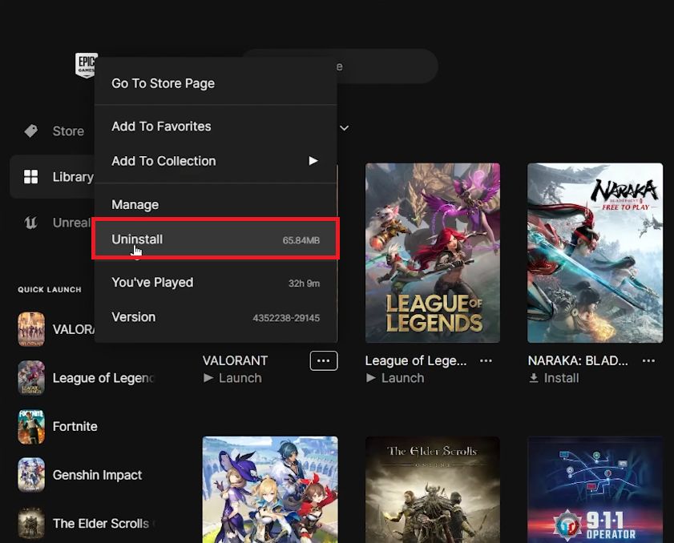Open the League of Legends card ellipsis menu
Viewport: 674px width, 543px height.
486,360
